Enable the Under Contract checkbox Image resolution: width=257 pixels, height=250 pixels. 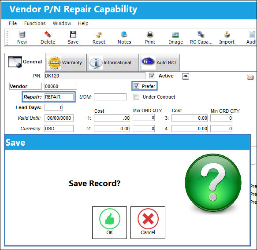coord(136,96)
